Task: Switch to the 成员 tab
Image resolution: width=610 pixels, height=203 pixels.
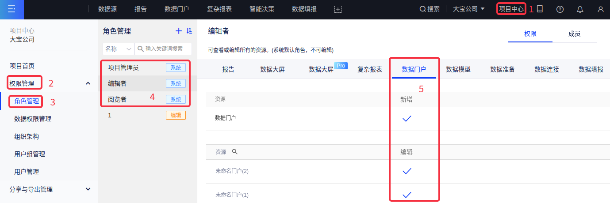Action: 574,34
